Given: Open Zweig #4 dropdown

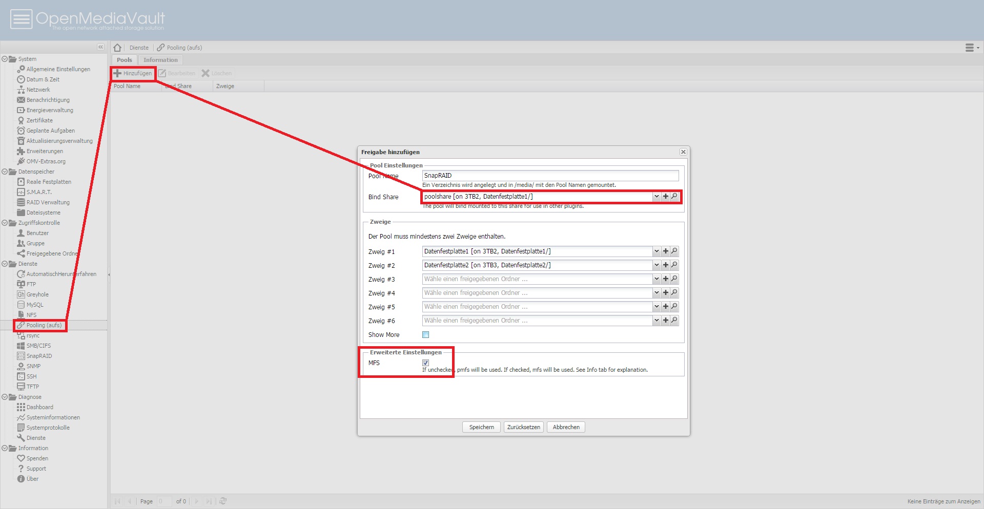Looking at the screenshot, I should 657,292.
